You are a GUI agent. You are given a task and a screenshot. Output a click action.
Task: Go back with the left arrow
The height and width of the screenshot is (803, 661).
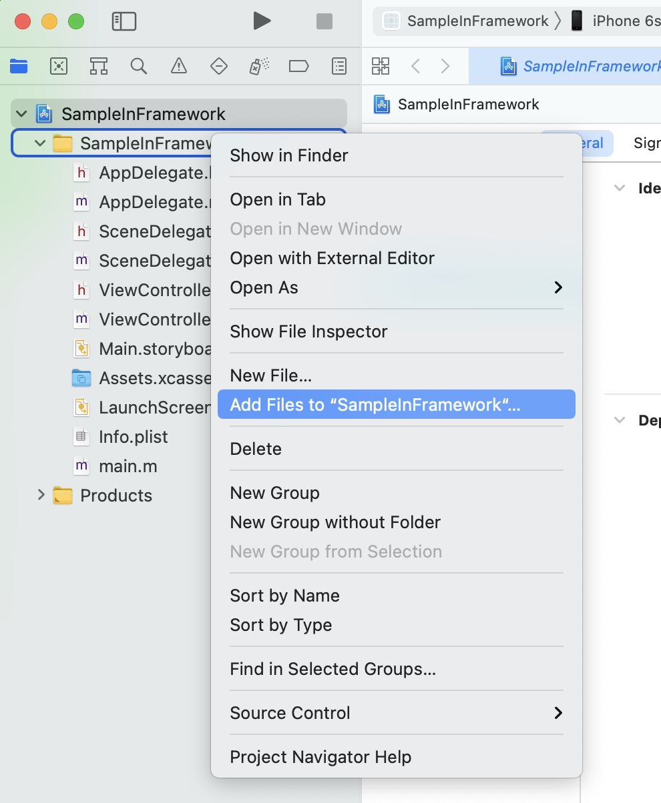pos(416,66)
